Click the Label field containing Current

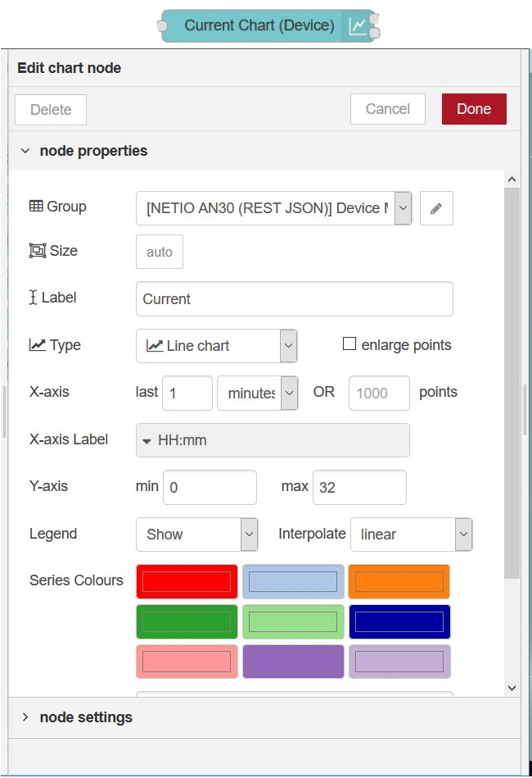[295, 299]
